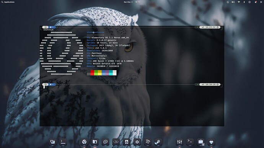This screenshot has height=148, width=264.
Task: Open the keyboard layout indicator
Action: (x=228, y=2)
